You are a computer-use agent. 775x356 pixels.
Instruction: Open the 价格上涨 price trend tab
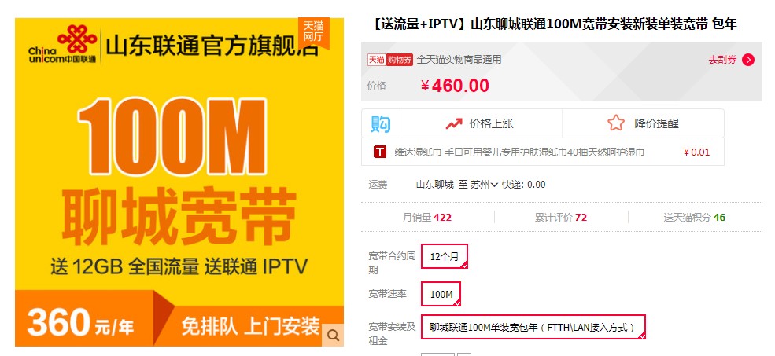481,123
